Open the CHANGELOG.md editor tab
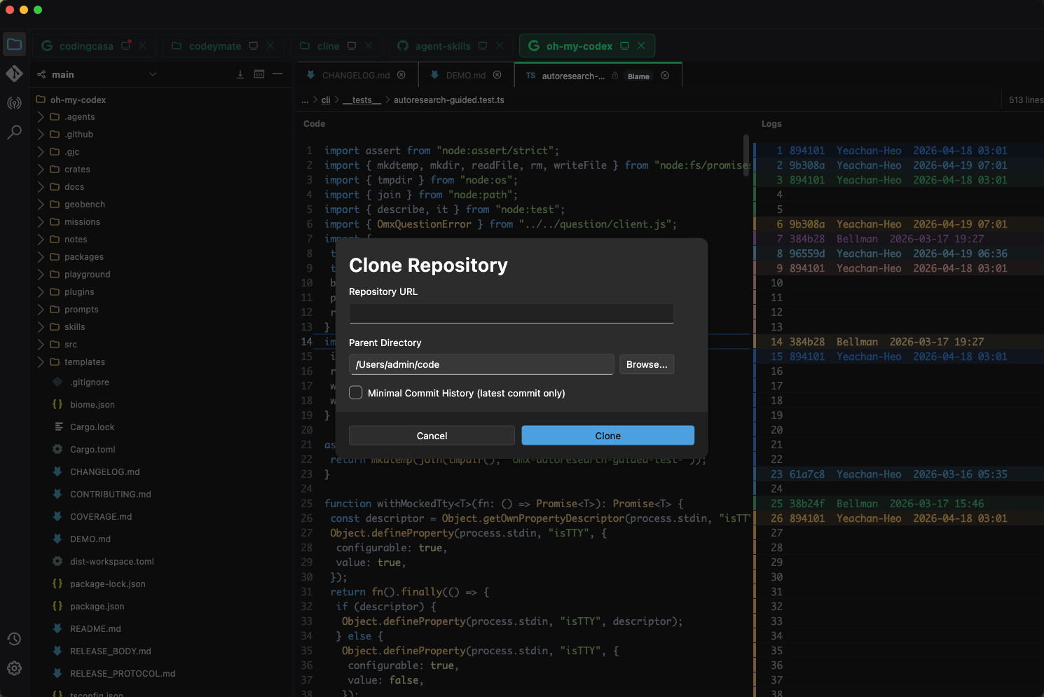 coord(356,76)
